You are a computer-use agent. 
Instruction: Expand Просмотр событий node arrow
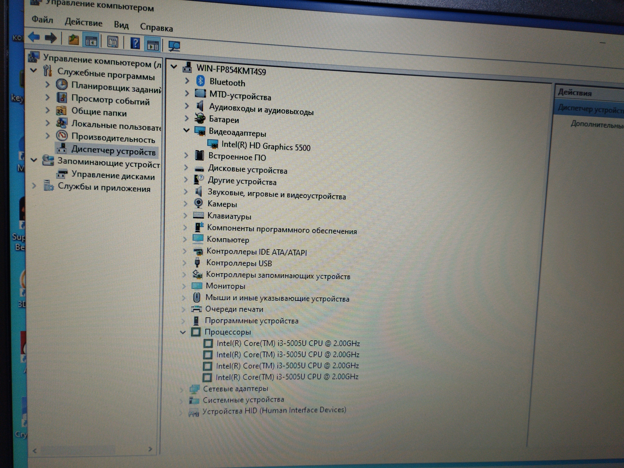click(47, 97)
